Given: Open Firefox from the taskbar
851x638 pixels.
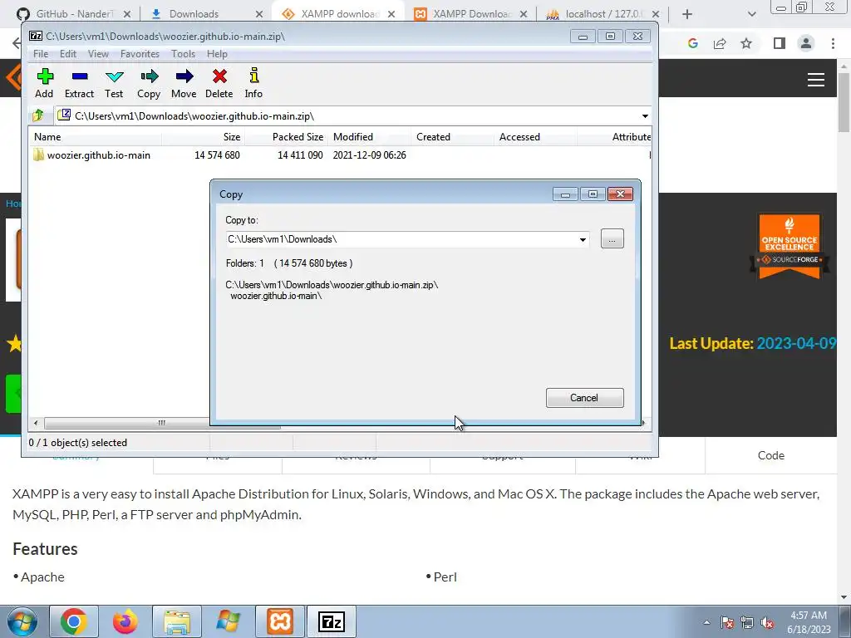Looking at the screenshot, I should pyautogui.click(x=125, y=621).
